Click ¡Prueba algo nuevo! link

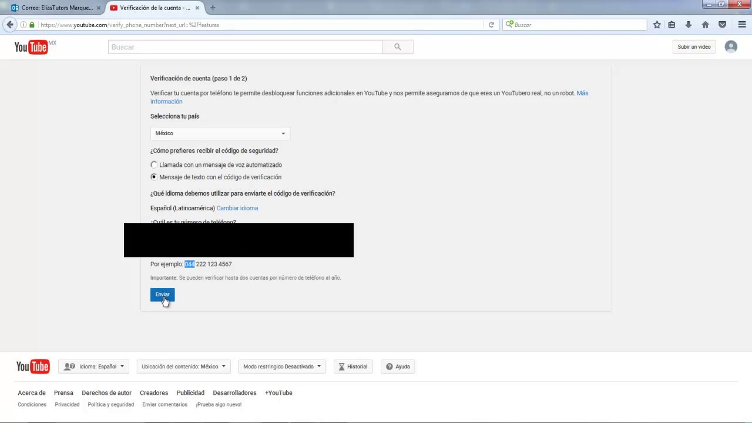click(219, 405)
